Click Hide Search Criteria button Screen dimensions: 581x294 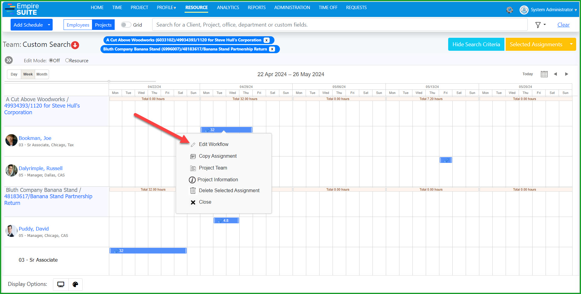[476, 44]
